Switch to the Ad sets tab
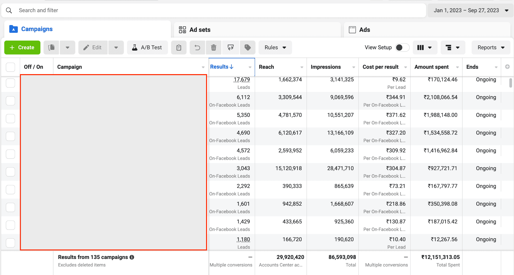The image size is (514, 275). tap(257, 30)
